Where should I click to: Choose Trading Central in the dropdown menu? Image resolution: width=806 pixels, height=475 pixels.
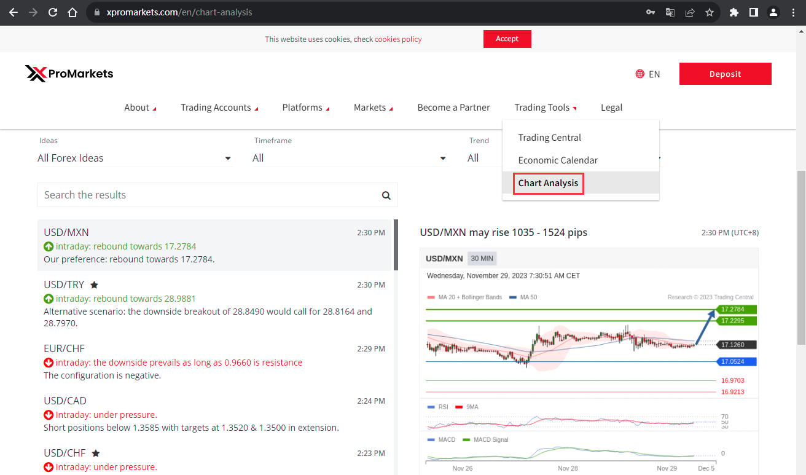pos(549,138)
